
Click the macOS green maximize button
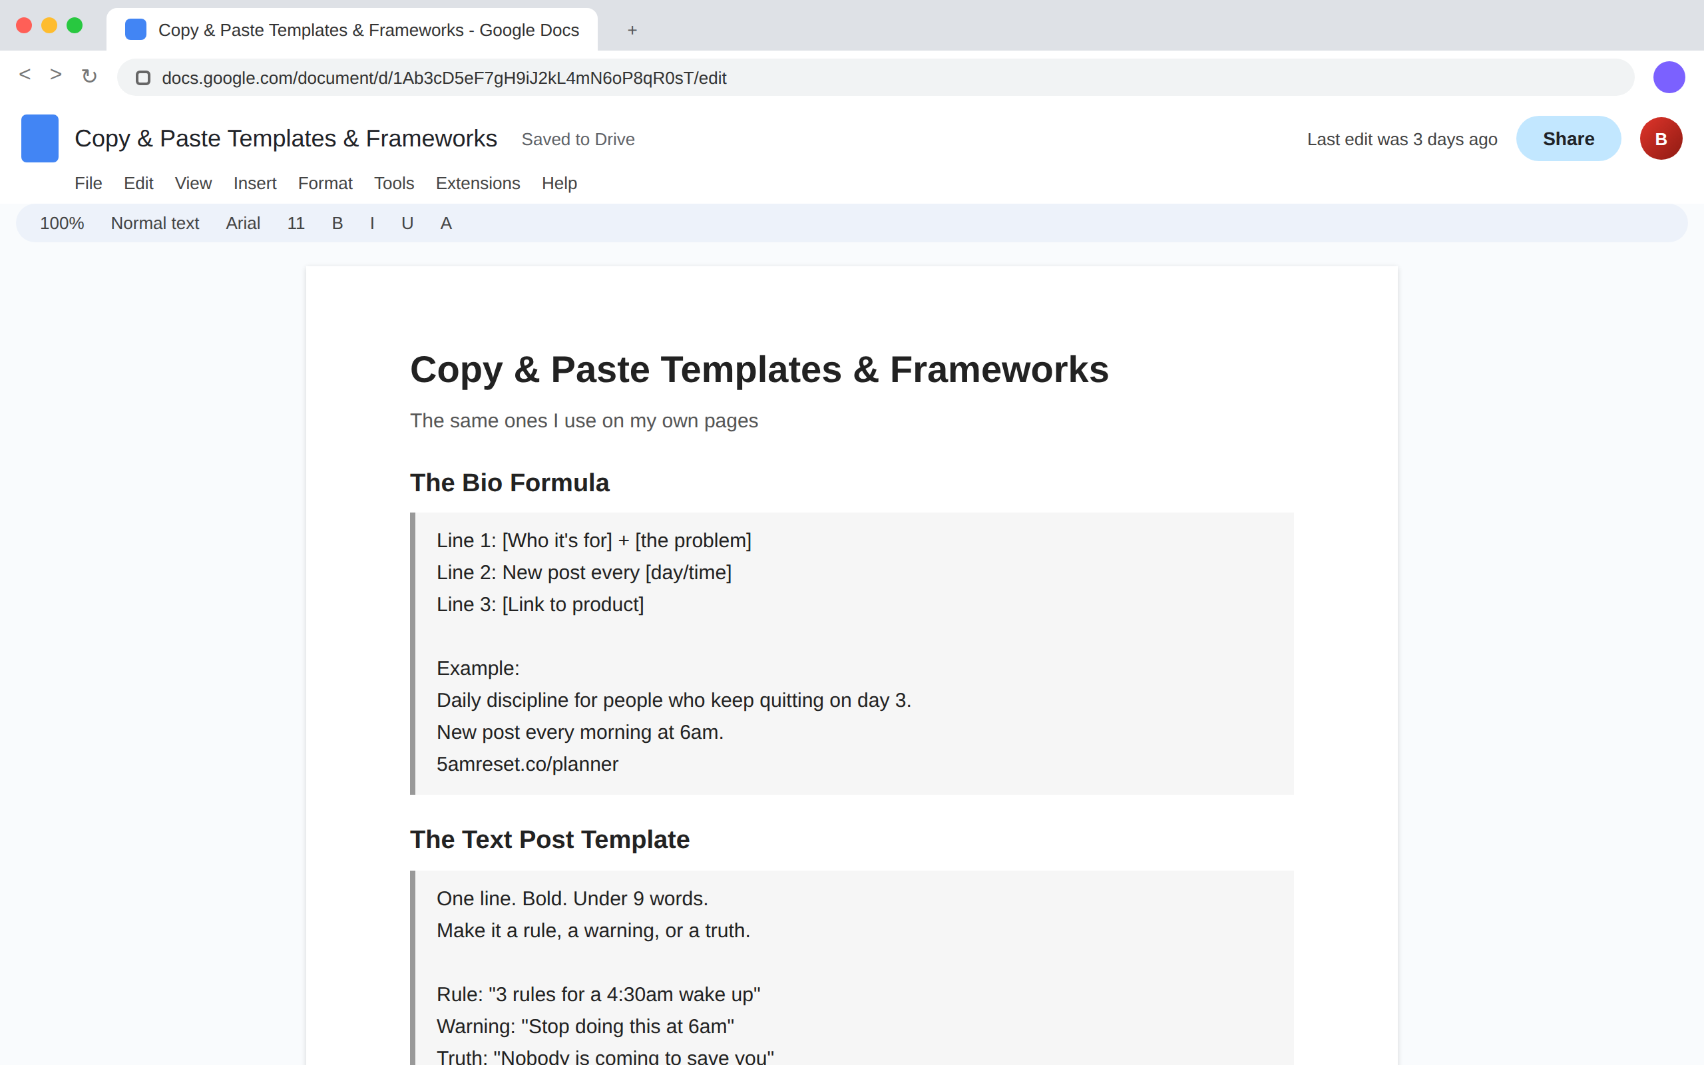coord(75,25)
